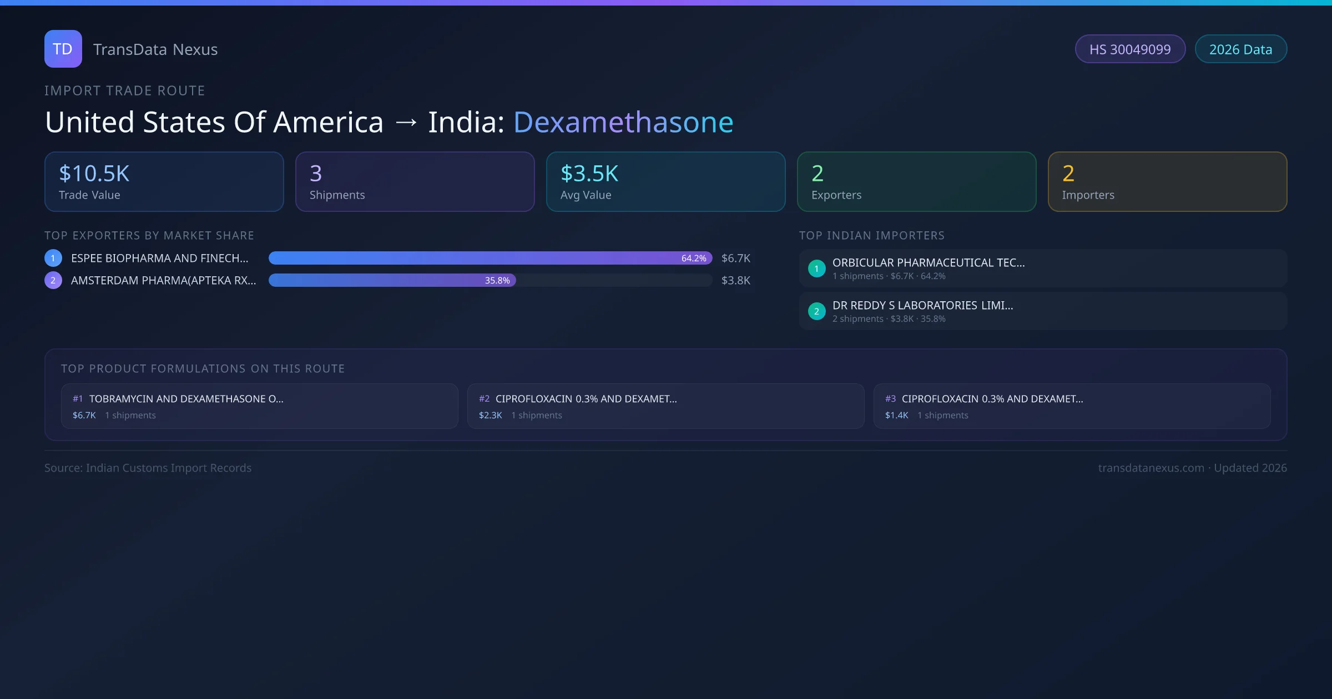Switch to the Importers stat card

1167,181
